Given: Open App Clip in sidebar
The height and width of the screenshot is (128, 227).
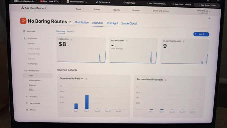Looking at the screenshot, I should pyautogui.click(x=32, y=59).
